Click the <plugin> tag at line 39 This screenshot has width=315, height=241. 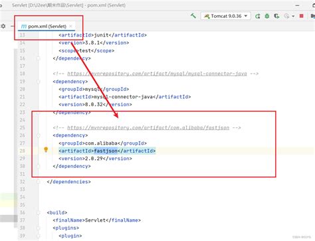pos(70,236)
